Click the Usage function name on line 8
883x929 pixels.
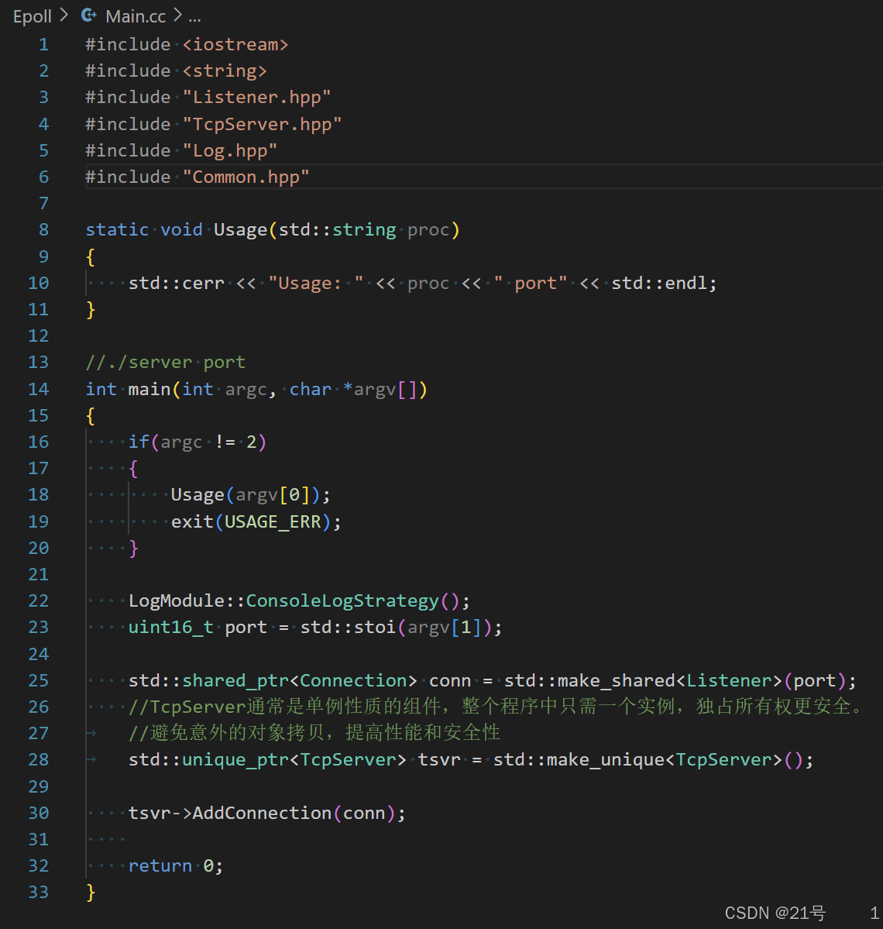(x=240, y=230)
